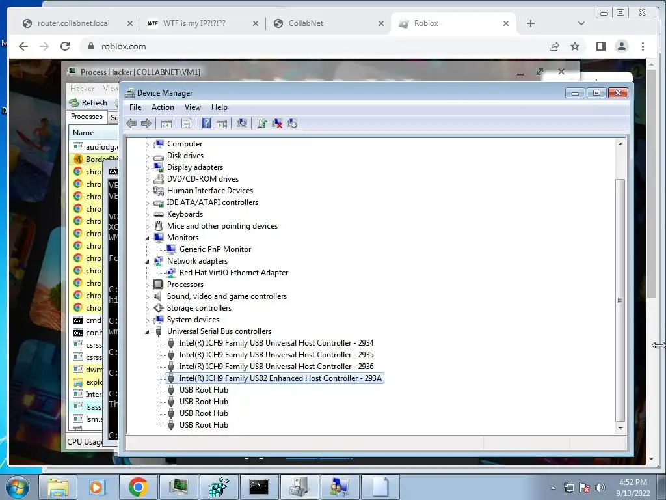Select ICH9 USB Universal Host Controller - 2934
This screenshot has width=666, height=500.
[x=276, y=343]
